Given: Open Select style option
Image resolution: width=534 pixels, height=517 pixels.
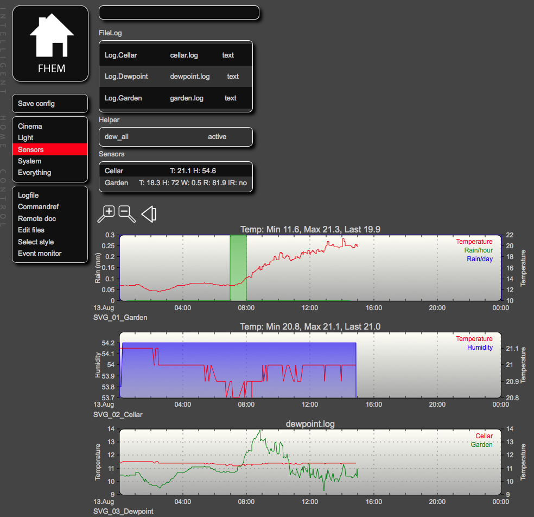Looking at the screenshot, I should (36, 242).
